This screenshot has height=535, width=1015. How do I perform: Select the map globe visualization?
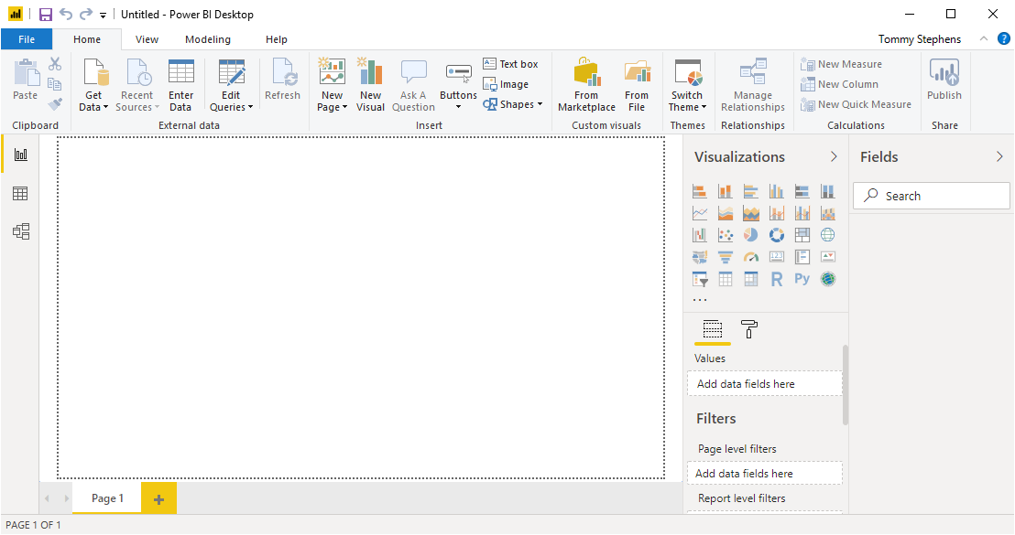pos(827,235)
